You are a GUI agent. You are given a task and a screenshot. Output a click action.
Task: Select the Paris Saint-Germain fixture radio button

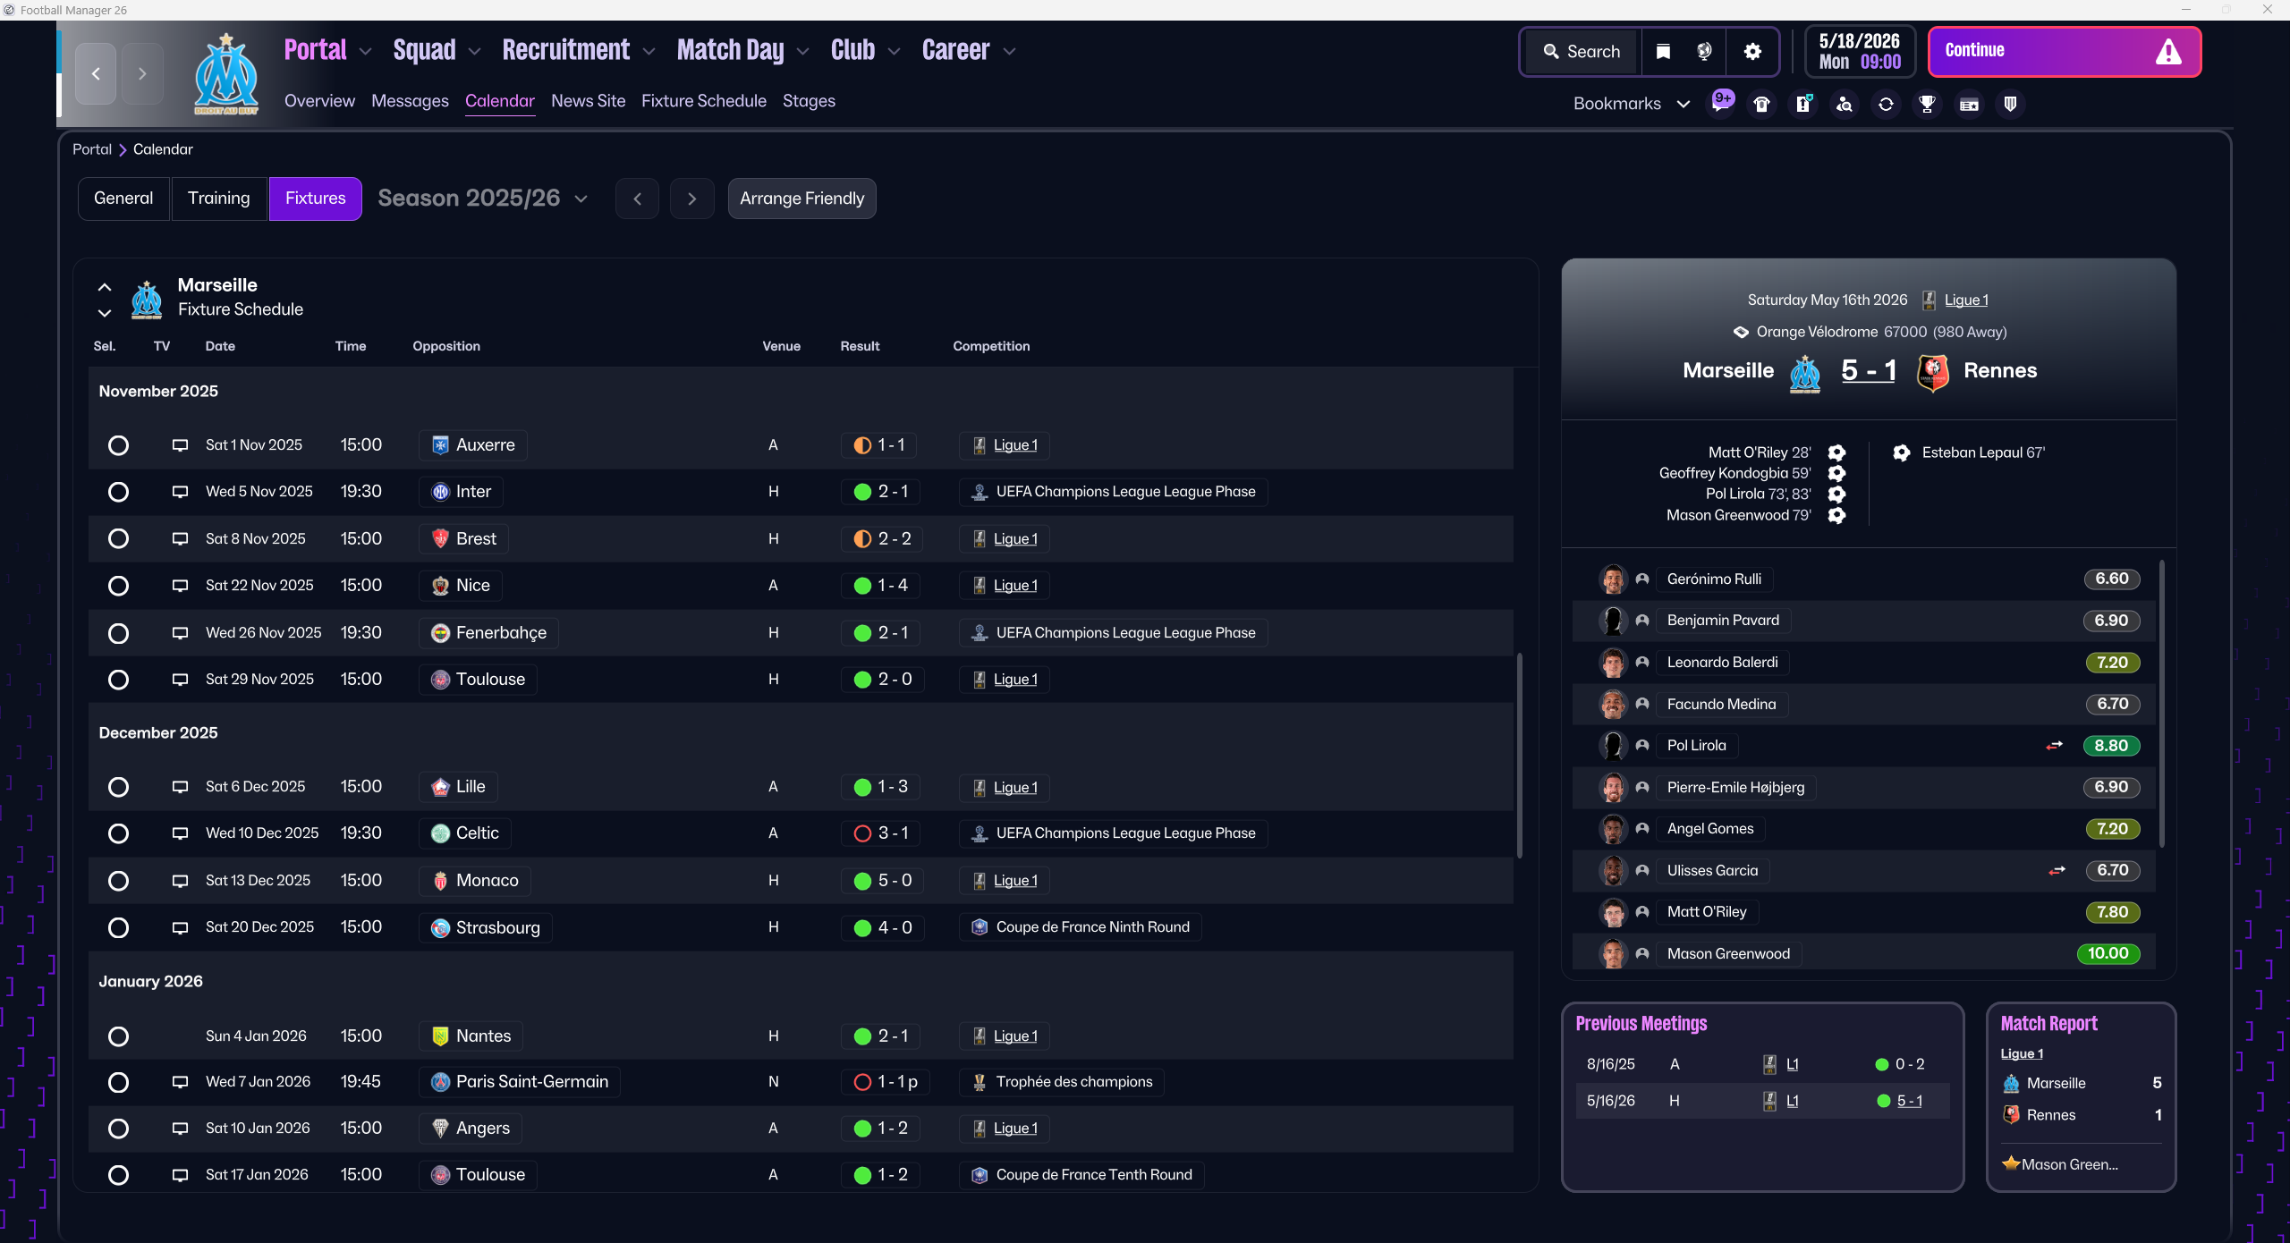tap(118, 1083)
